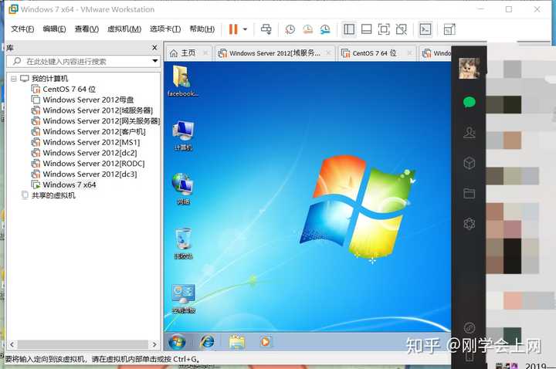This screenshot has height=369, width=556.
Task: Open WeChat chats via green bubble icon
Action: pyautogui.click(x=470, y=103)
